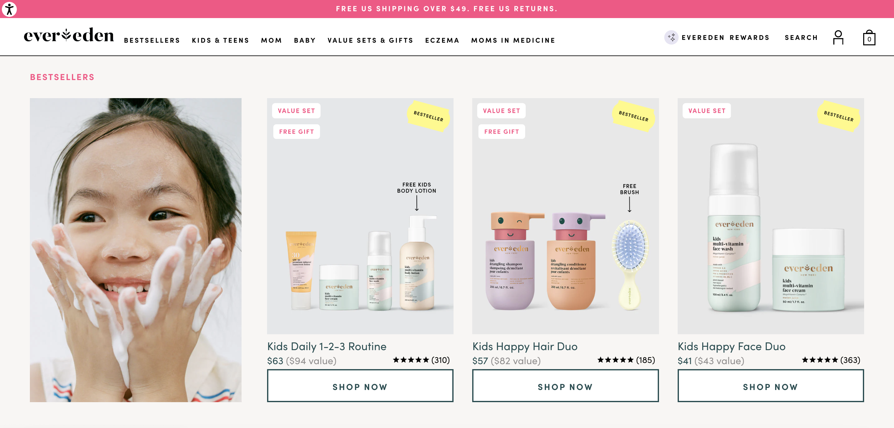This screenshot has height=428, width=894.
Task: Click star rating of Kids Happy Hair Duo
Action: point(616,360)
